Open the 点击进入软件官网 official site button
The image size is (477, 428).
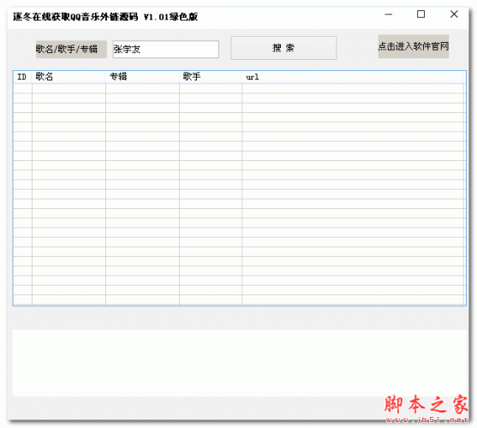coord(414,46)
